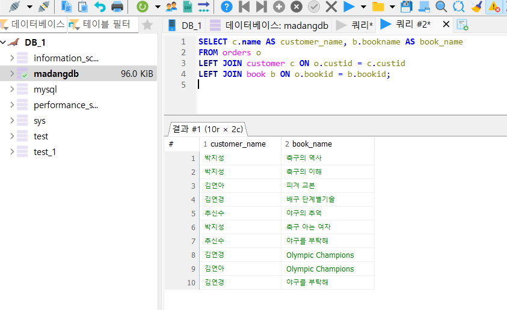
Task: Click the magnifier search icon
Action: coord(441,7)
